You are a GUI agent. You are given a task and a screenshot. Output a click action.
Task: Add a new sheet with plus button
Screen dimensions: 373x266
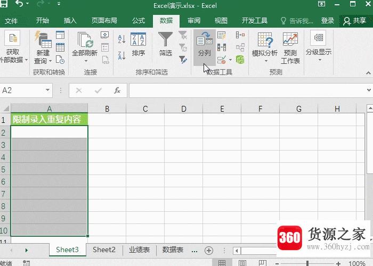pos(209,251)
